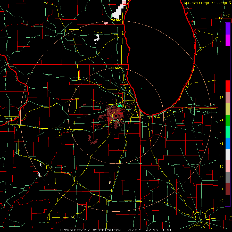Image resolution: width=232 pixels, height=232 pixels.
Task: Click the WS legend label
Action: click(221, 144)
